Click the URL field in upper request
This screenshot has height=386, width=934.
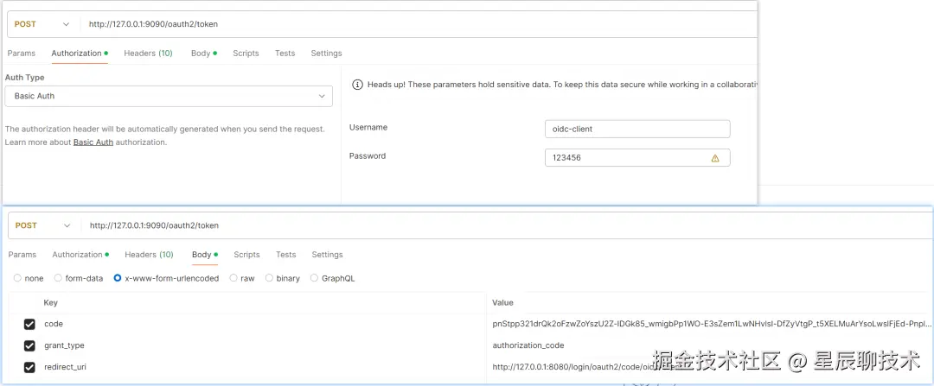point(420,24)
